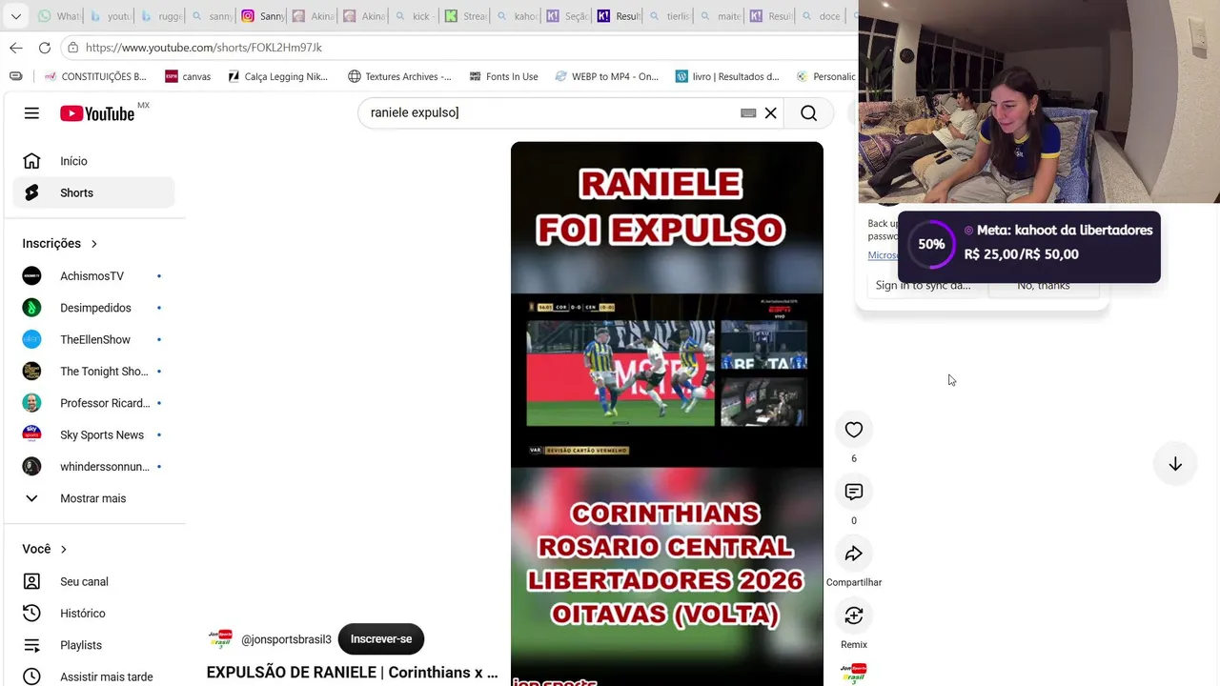Like the Raniele short with the heart
Viewport: 1220px width, 686px height.
pyautogui.click(x=854, y=430)
